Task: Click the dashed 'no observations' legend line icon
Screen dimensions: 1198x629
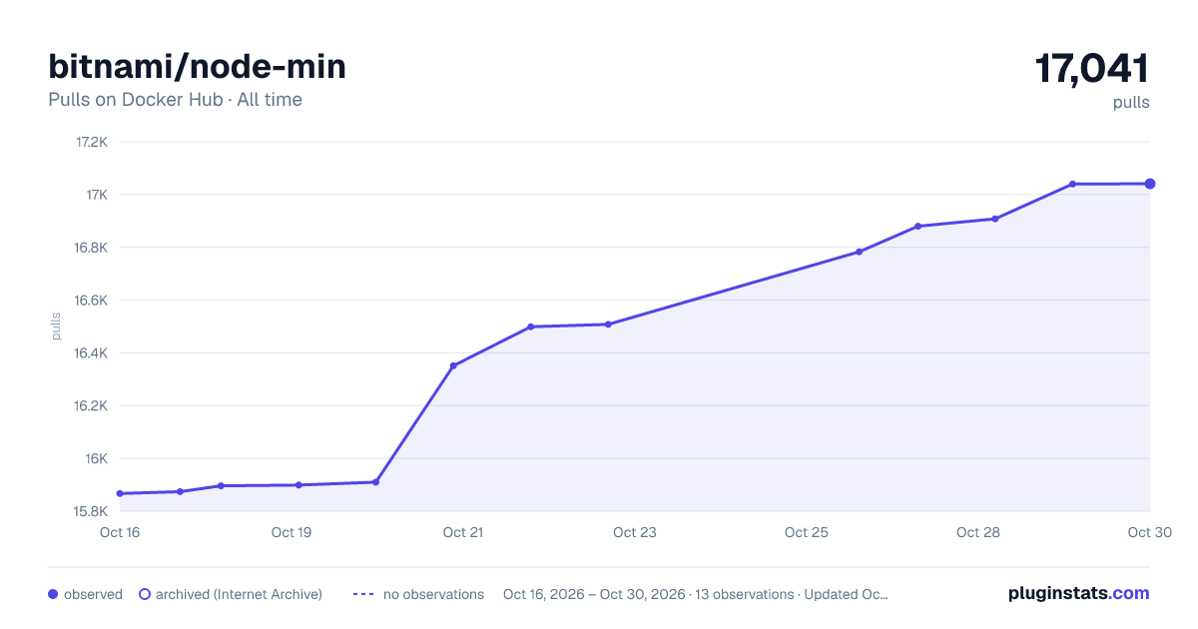Action: [363, 594]
